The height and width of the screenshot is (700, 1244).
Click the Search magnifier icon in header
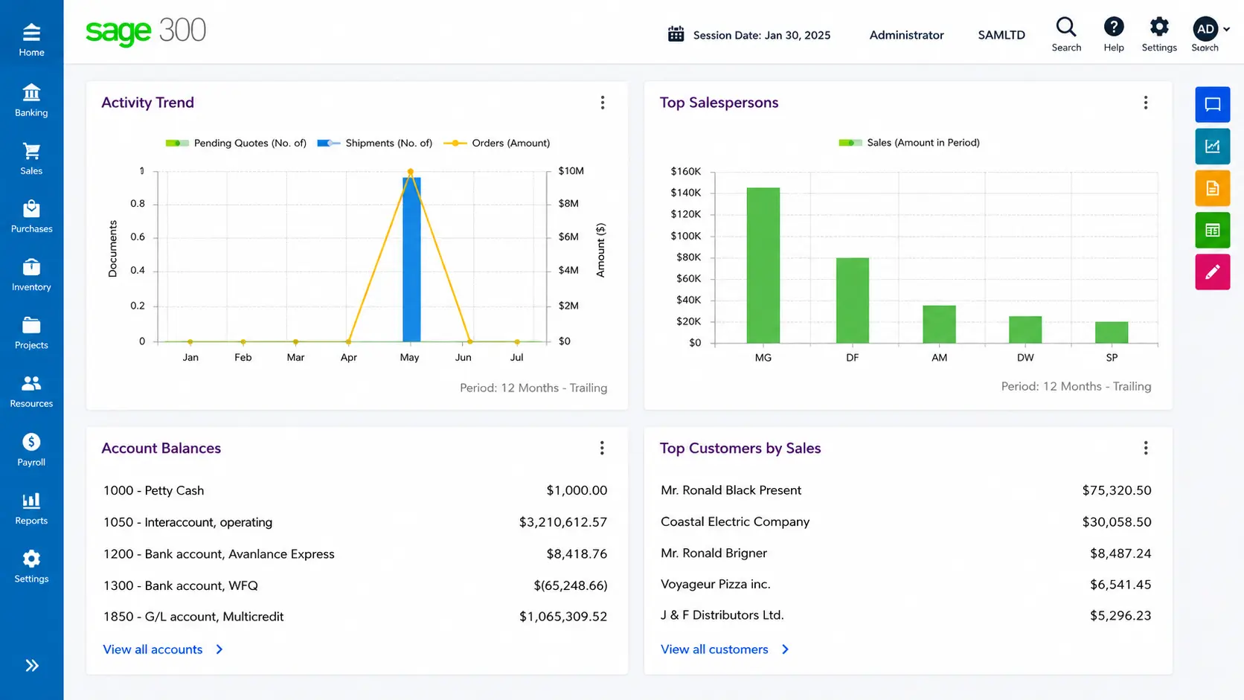click(1066, 28)
